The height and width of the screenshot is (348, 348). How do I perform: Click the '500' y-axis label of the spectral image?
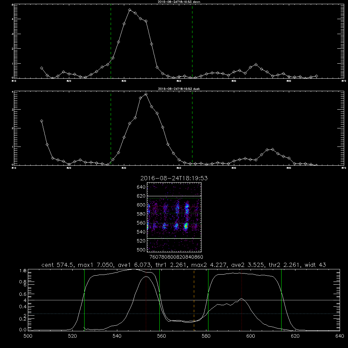click(141, 250)
